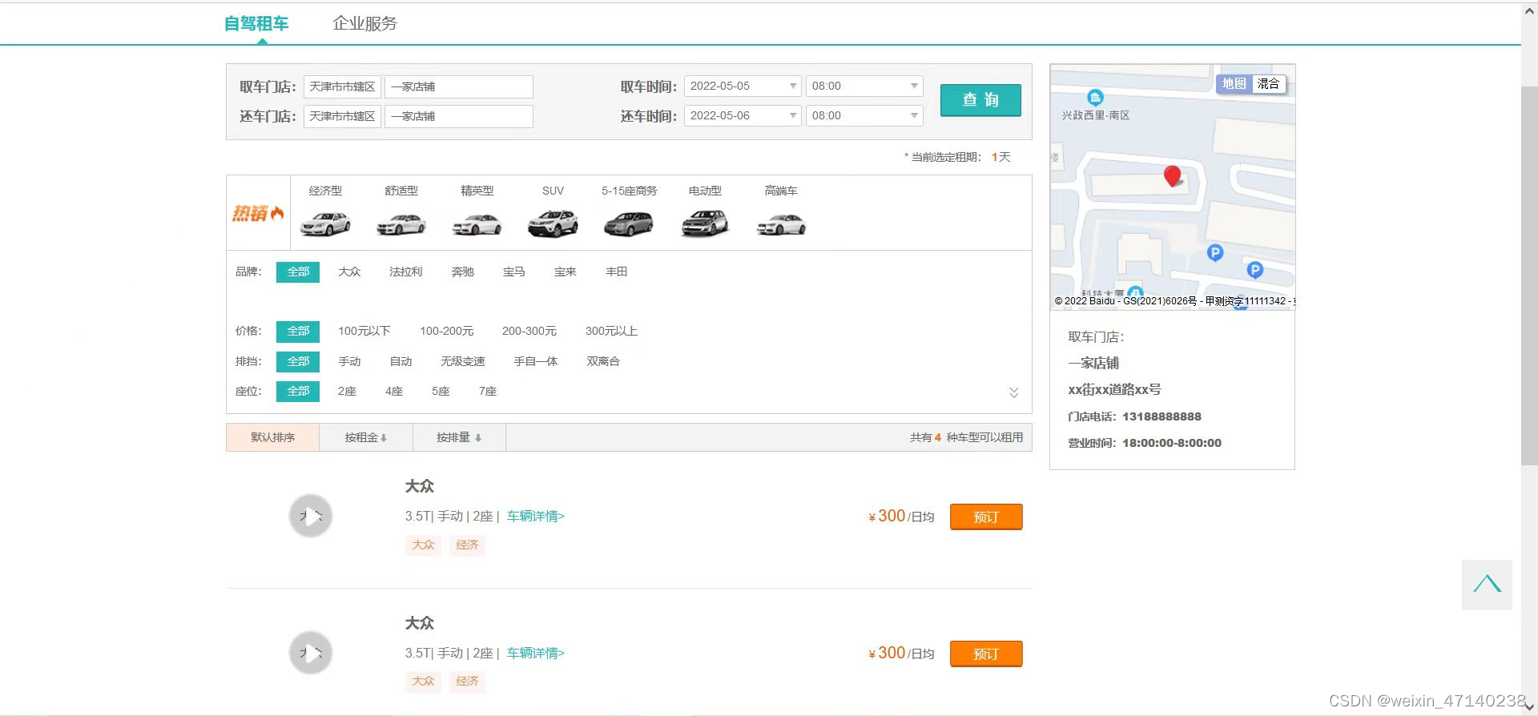
Task: Filter transmission by 手动
Action: click(x=349, y=362)
